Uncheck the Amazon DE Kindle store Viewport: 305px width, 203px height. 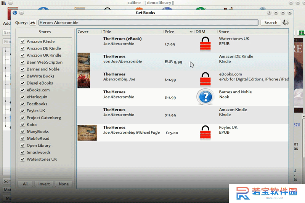(x=22, y=48)
